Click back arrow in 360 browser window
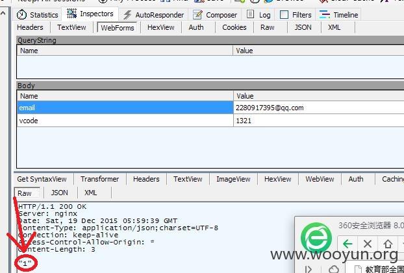 click(x=347, y=243)
